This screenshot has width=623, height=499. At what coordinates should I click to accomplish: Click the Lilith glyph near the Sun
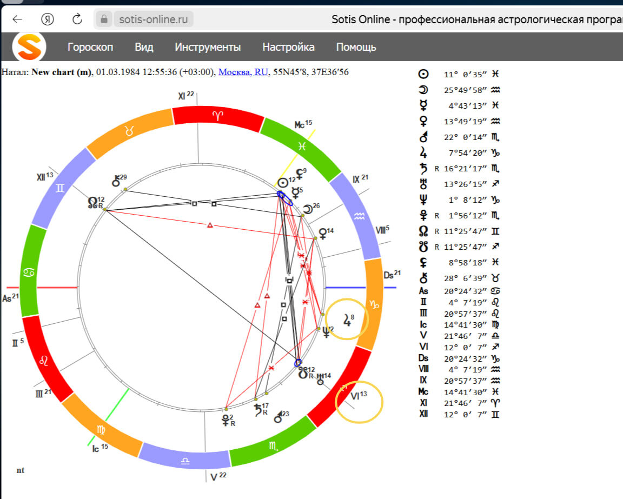pos(299,174)
